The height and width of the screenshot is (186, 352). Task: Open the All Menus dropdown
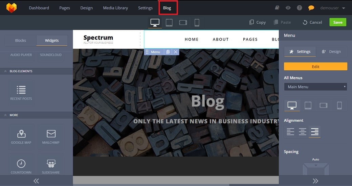pyautogui.click(x=315, y=87)
